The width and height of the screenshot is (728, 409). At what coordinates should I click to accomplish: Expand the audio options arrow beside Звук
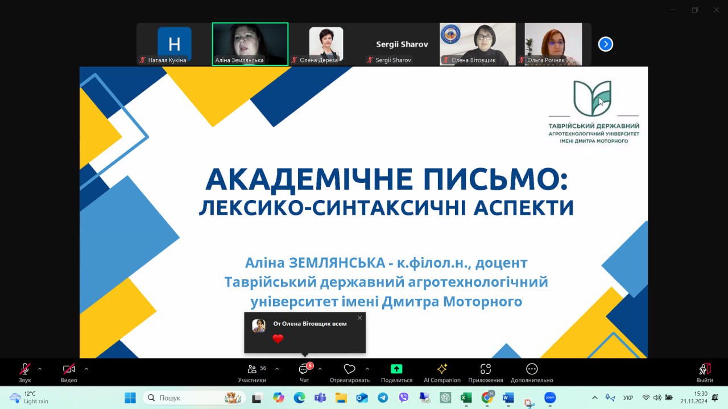(x=40, y=369)
